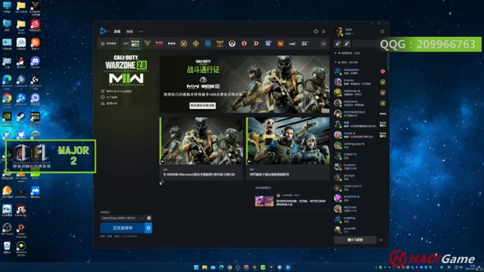Open the Overwatch news item thumbnail
Image resolution: width=484 pixels, height=272 pixels.
click(264, 201)
